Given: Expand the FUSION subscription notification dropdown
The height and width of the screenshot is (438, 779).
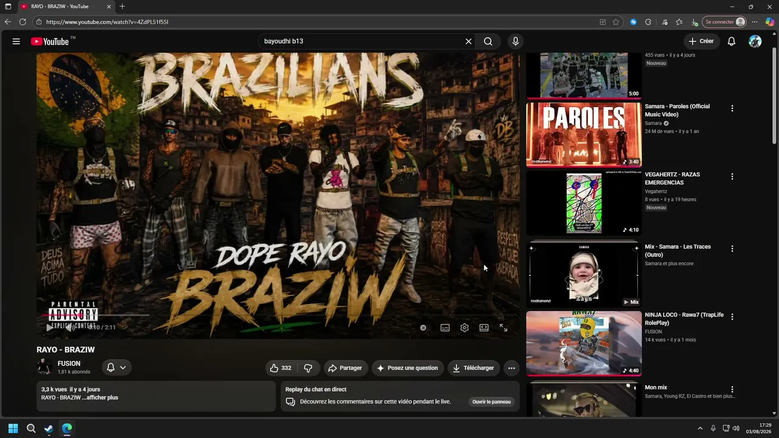Looking at the screenshot, I should pyautogui.click(x=116, y=367).
